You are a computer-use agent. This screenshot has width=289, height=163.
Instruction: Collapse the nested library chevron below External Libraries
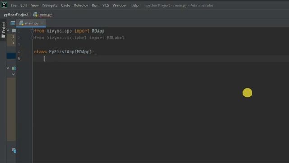pyautogui.click(x=14, y=74)
